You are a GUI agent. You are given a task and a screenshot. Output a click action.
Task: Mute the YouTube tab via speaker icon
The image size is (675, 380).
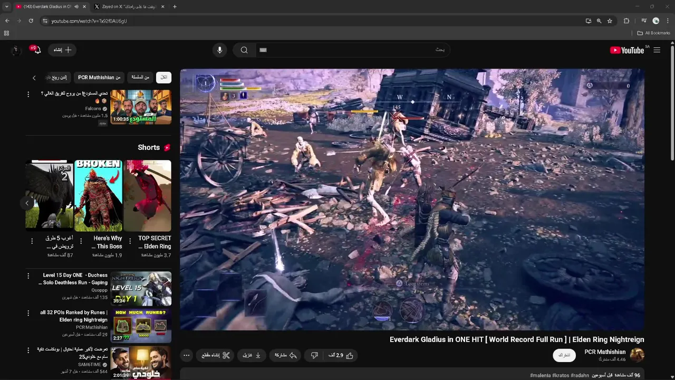click(x=76, y=7)
